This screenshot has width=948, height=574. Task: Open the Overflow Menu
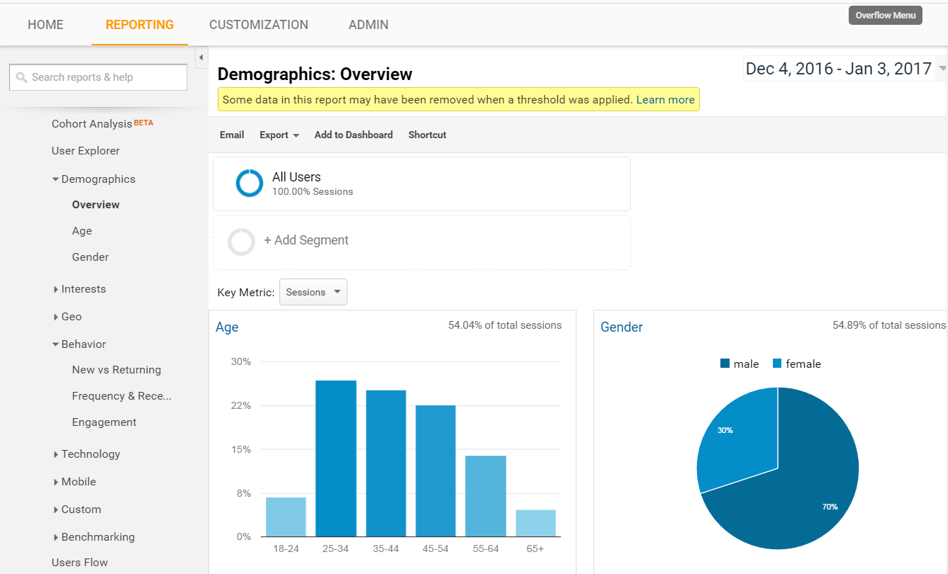[x=885, y=16]
